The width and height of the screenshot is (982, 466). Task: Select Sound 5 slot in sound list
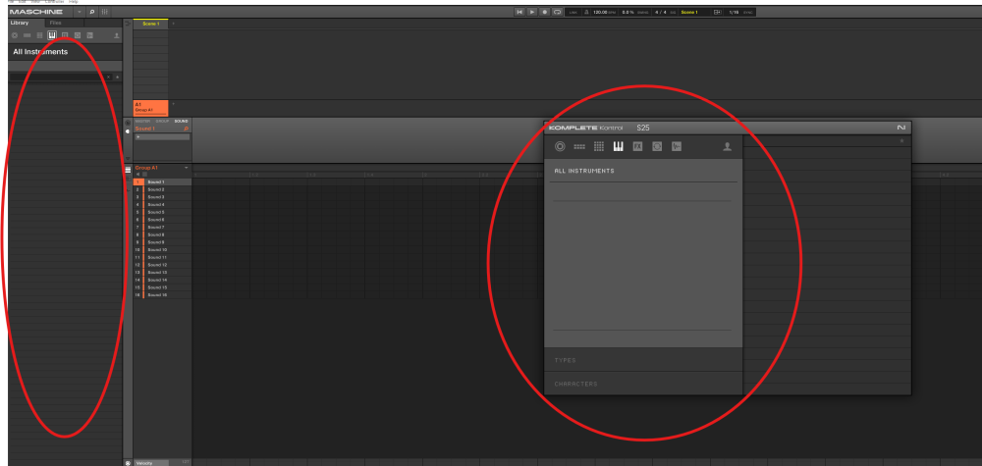coord(163,212)
